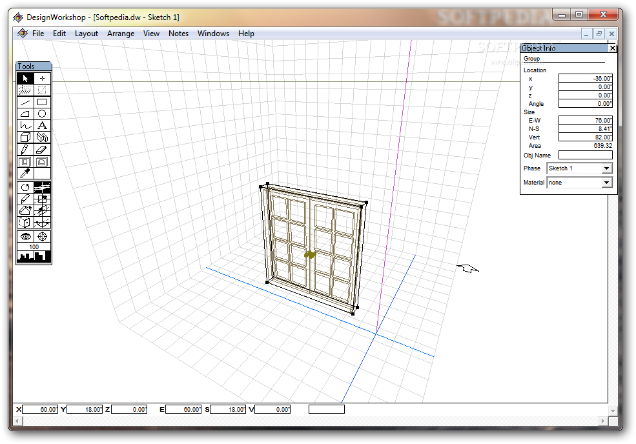636x444 pixels.
Task: Open the Layout menu
Action: [x=87, y=34]
